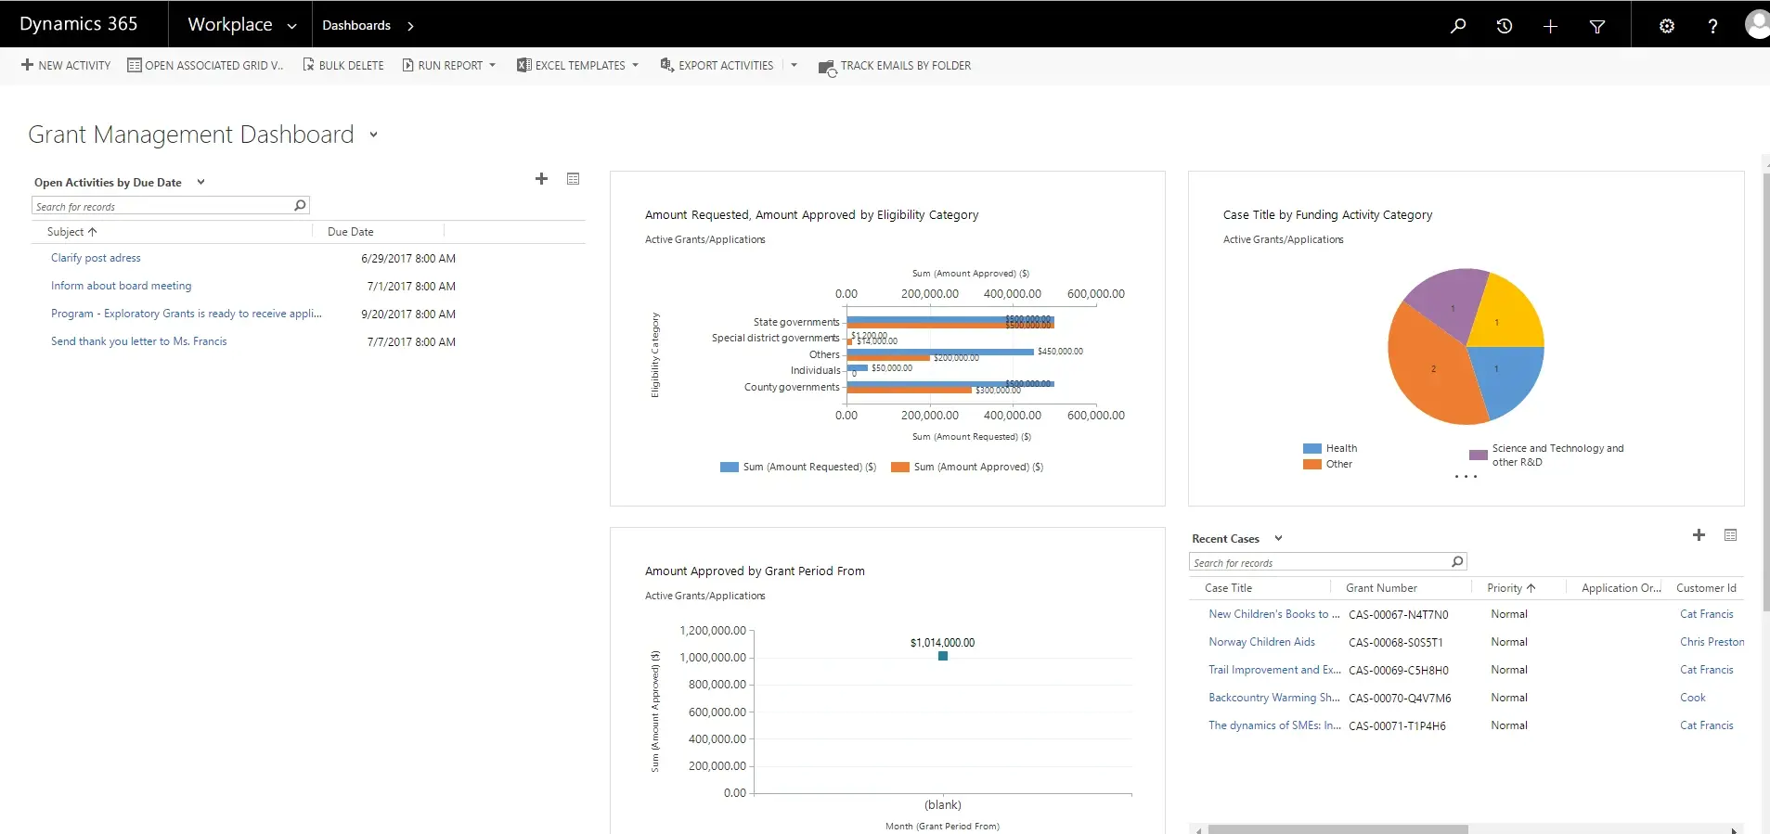Viewport: 1770px width, 834px height.
Task: Open the Open Activities by Due Date view dropdown
Action: [x=200, y=182]
